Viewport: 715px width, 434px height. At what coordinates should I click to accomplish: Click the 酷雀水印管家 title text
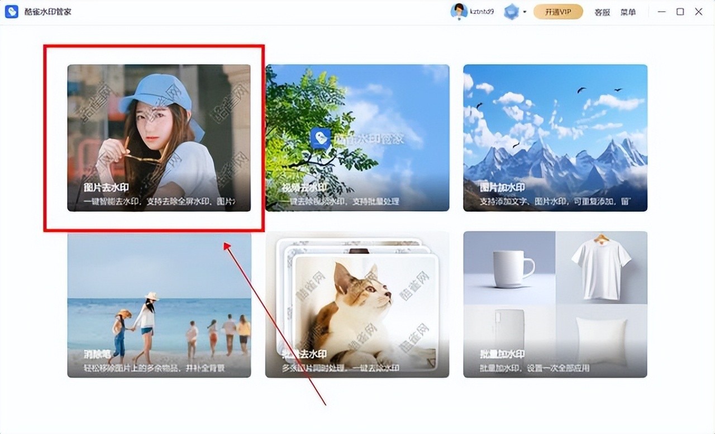coord(48,12)
